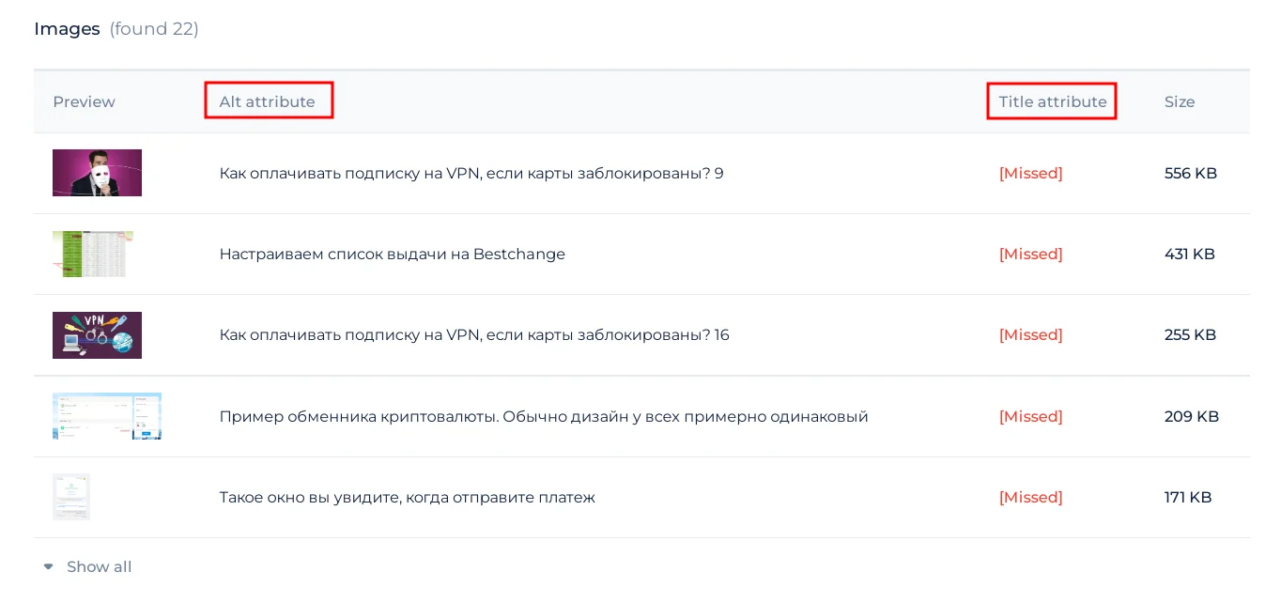Viewport: 1281px width, 603px height.
Task: Click the Size column header
Action: click(x=1180, y=101)
